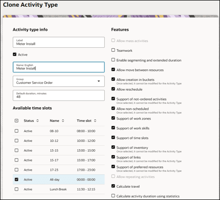220x200 pixels.
Task: Select the '15:00 - 17:00' time cell
Action: click(86, 160)
